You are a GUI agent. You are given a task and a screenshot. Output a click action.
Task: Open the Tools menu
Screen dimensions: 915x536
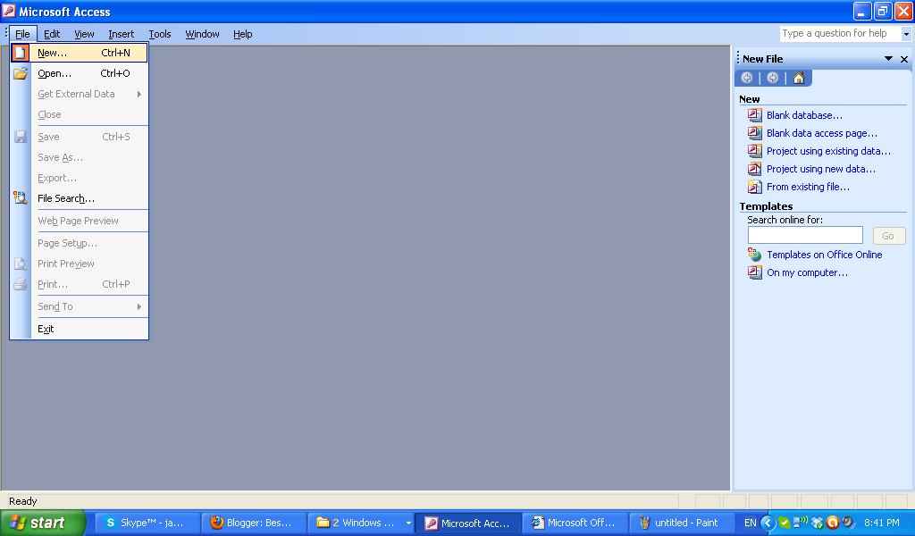[159, 34]
